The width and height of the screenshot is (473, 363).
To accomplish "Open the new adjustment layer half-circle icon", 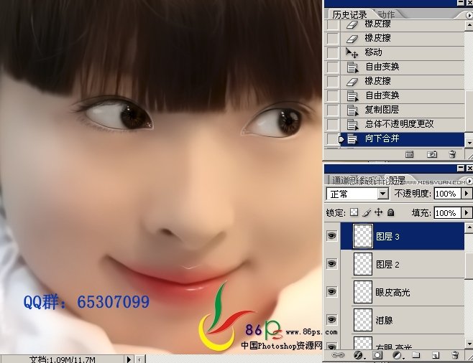I will [x=398, y=356].
